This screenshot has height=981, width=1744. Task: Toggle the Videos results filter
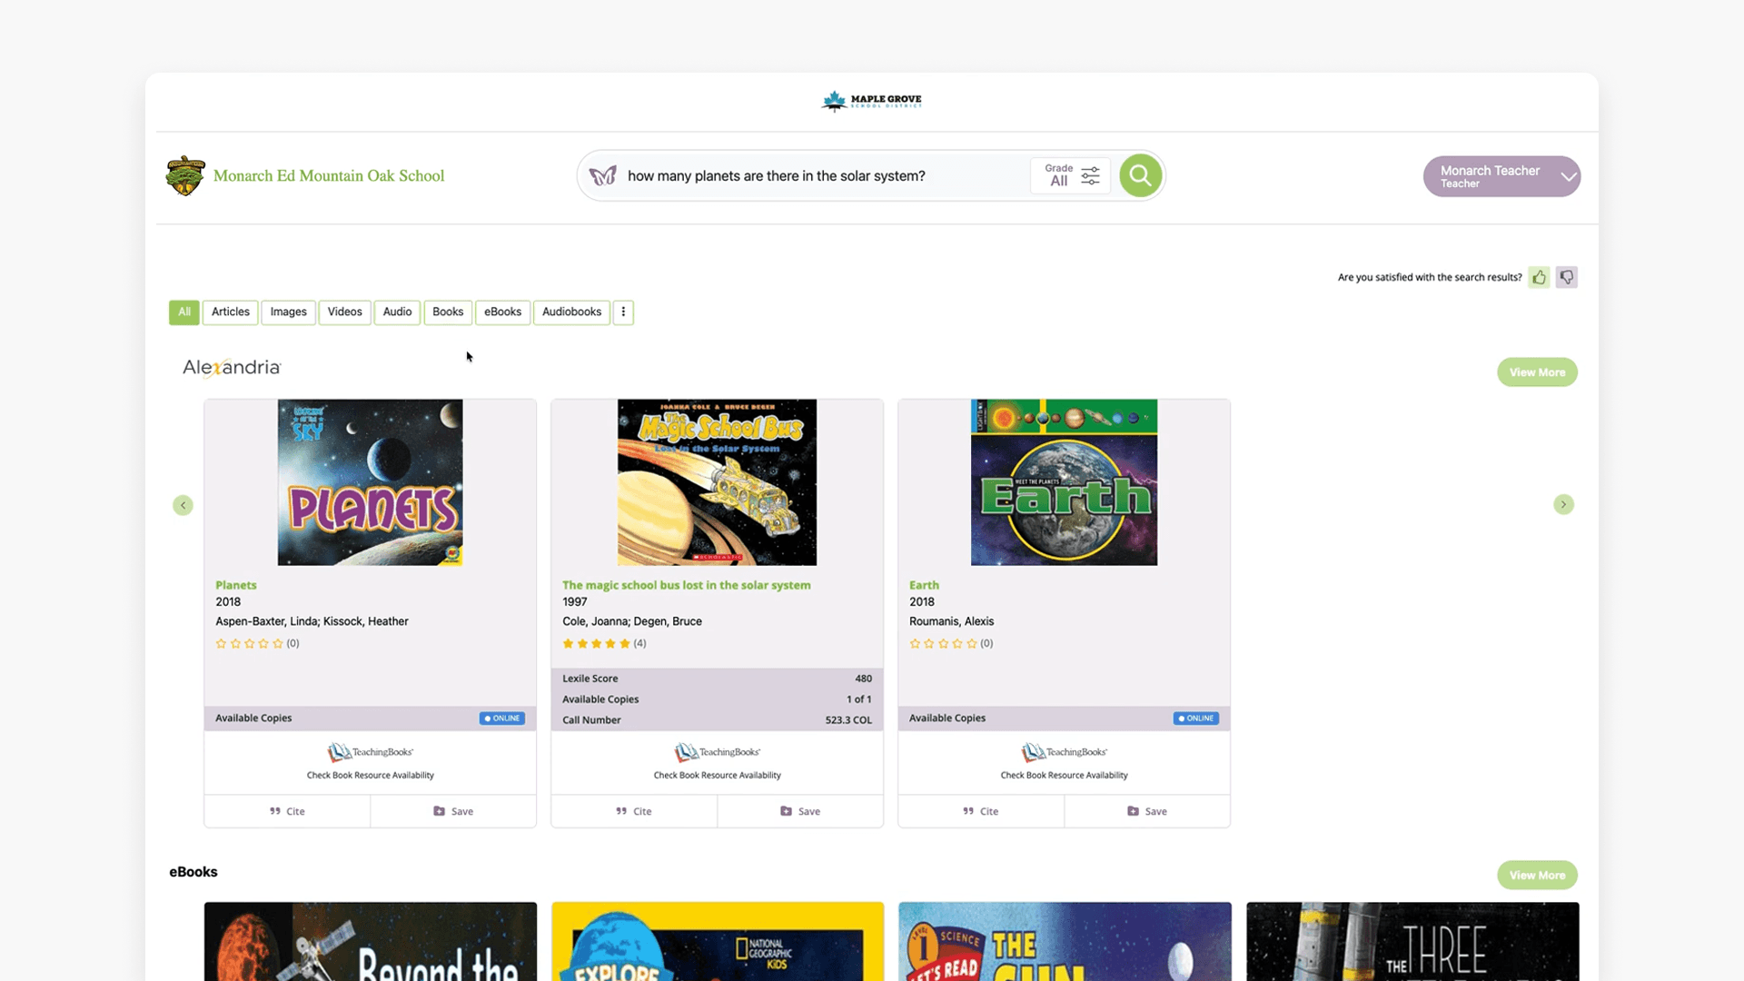click(x=344, y=312)
